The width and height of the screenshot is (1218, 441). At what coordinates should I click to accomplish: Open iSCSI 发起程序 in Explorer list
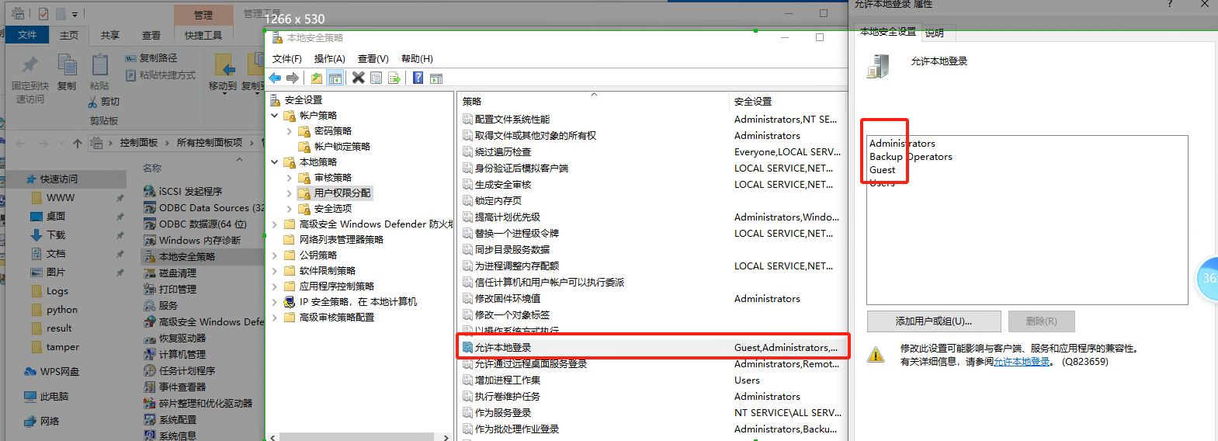(183, 191)
